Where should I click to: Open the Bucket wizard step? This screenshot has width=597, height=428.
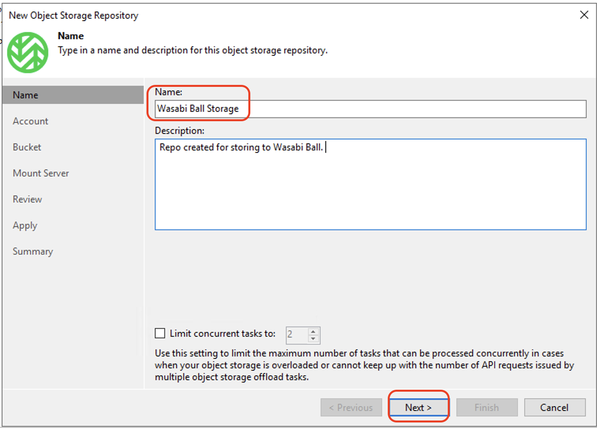tap(27, 147)
